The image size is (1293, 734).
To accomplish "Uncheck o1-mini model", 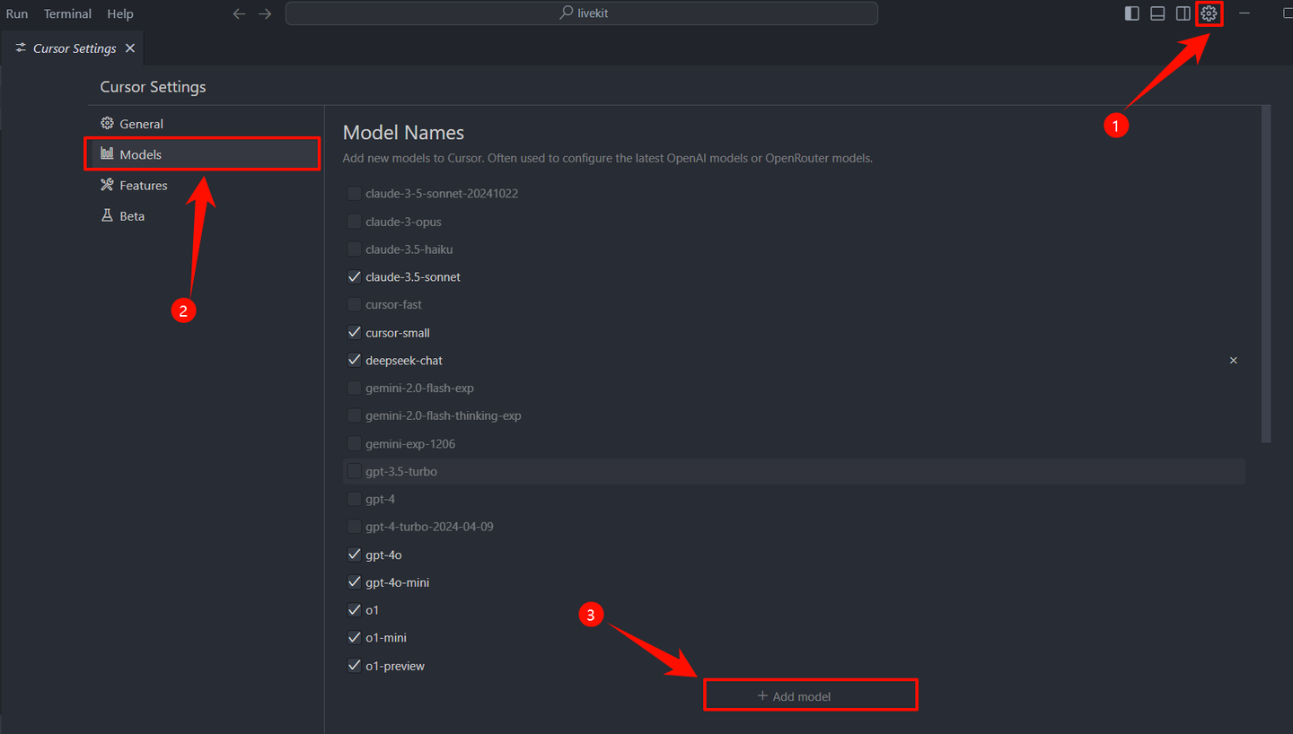I will 354,638.
